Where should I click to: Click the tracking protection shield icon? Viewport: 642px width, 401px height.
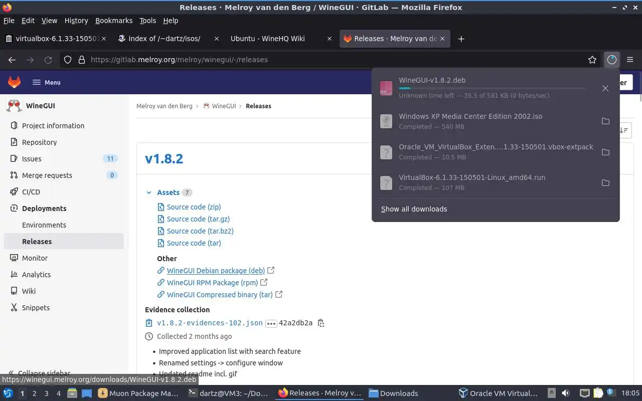pyautogui.click(x=68, y=60)
